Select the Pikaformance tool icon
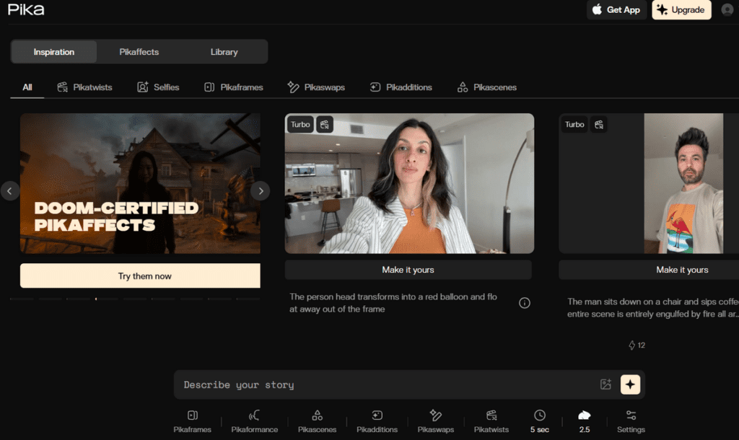 coord(254,415)
